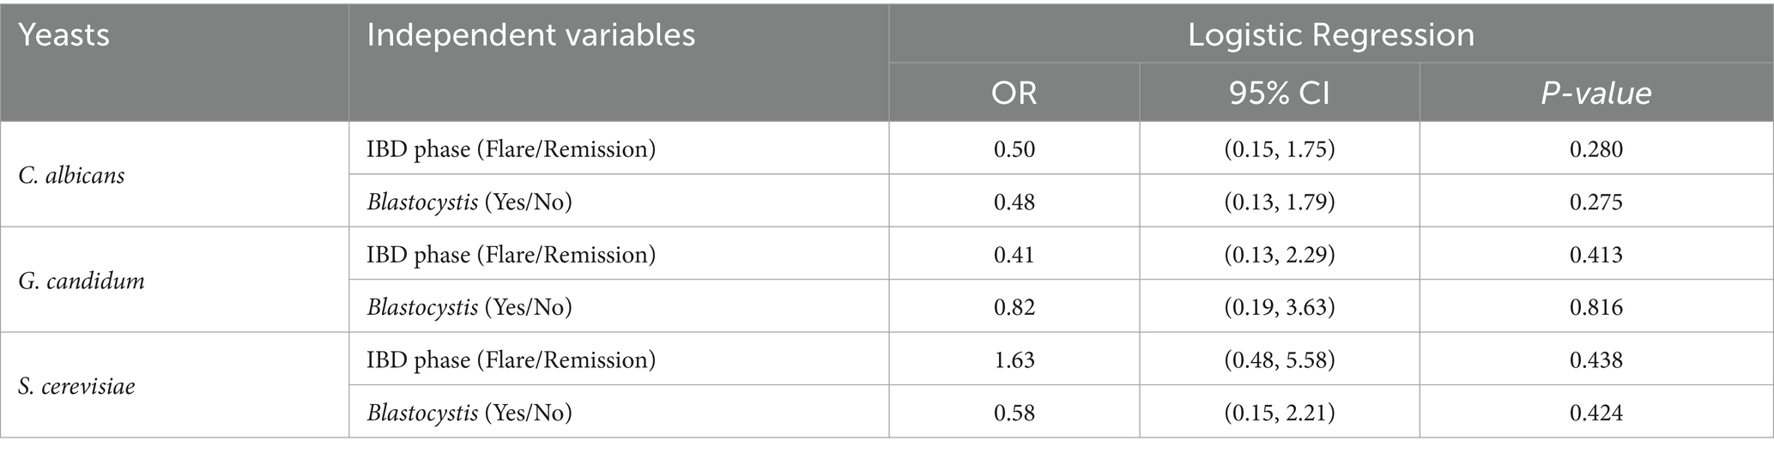Select Blastocystis cell in S. cerevisiae group

[618, 413]
